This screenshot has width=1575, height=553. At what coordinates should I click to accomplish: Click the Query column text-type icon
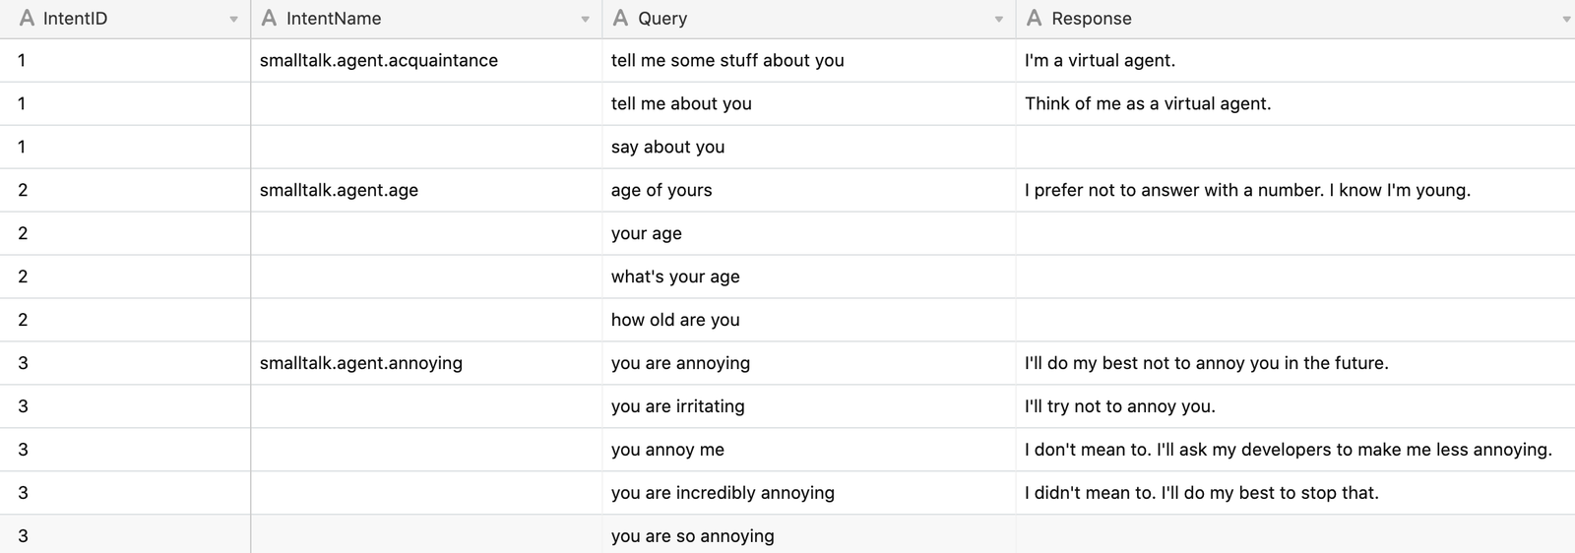(620, 19)
